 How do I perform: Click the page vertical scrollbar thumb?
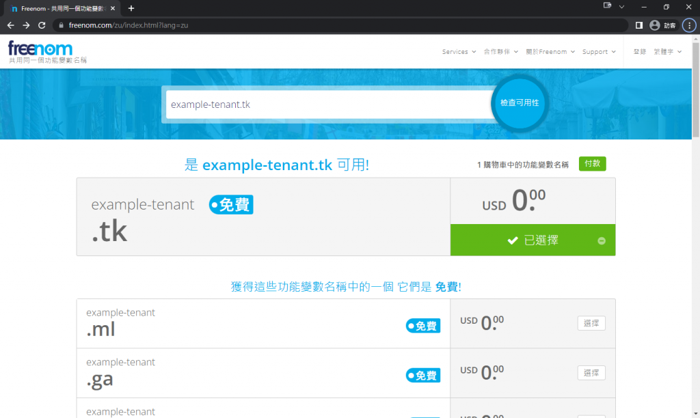click(695, 91)
